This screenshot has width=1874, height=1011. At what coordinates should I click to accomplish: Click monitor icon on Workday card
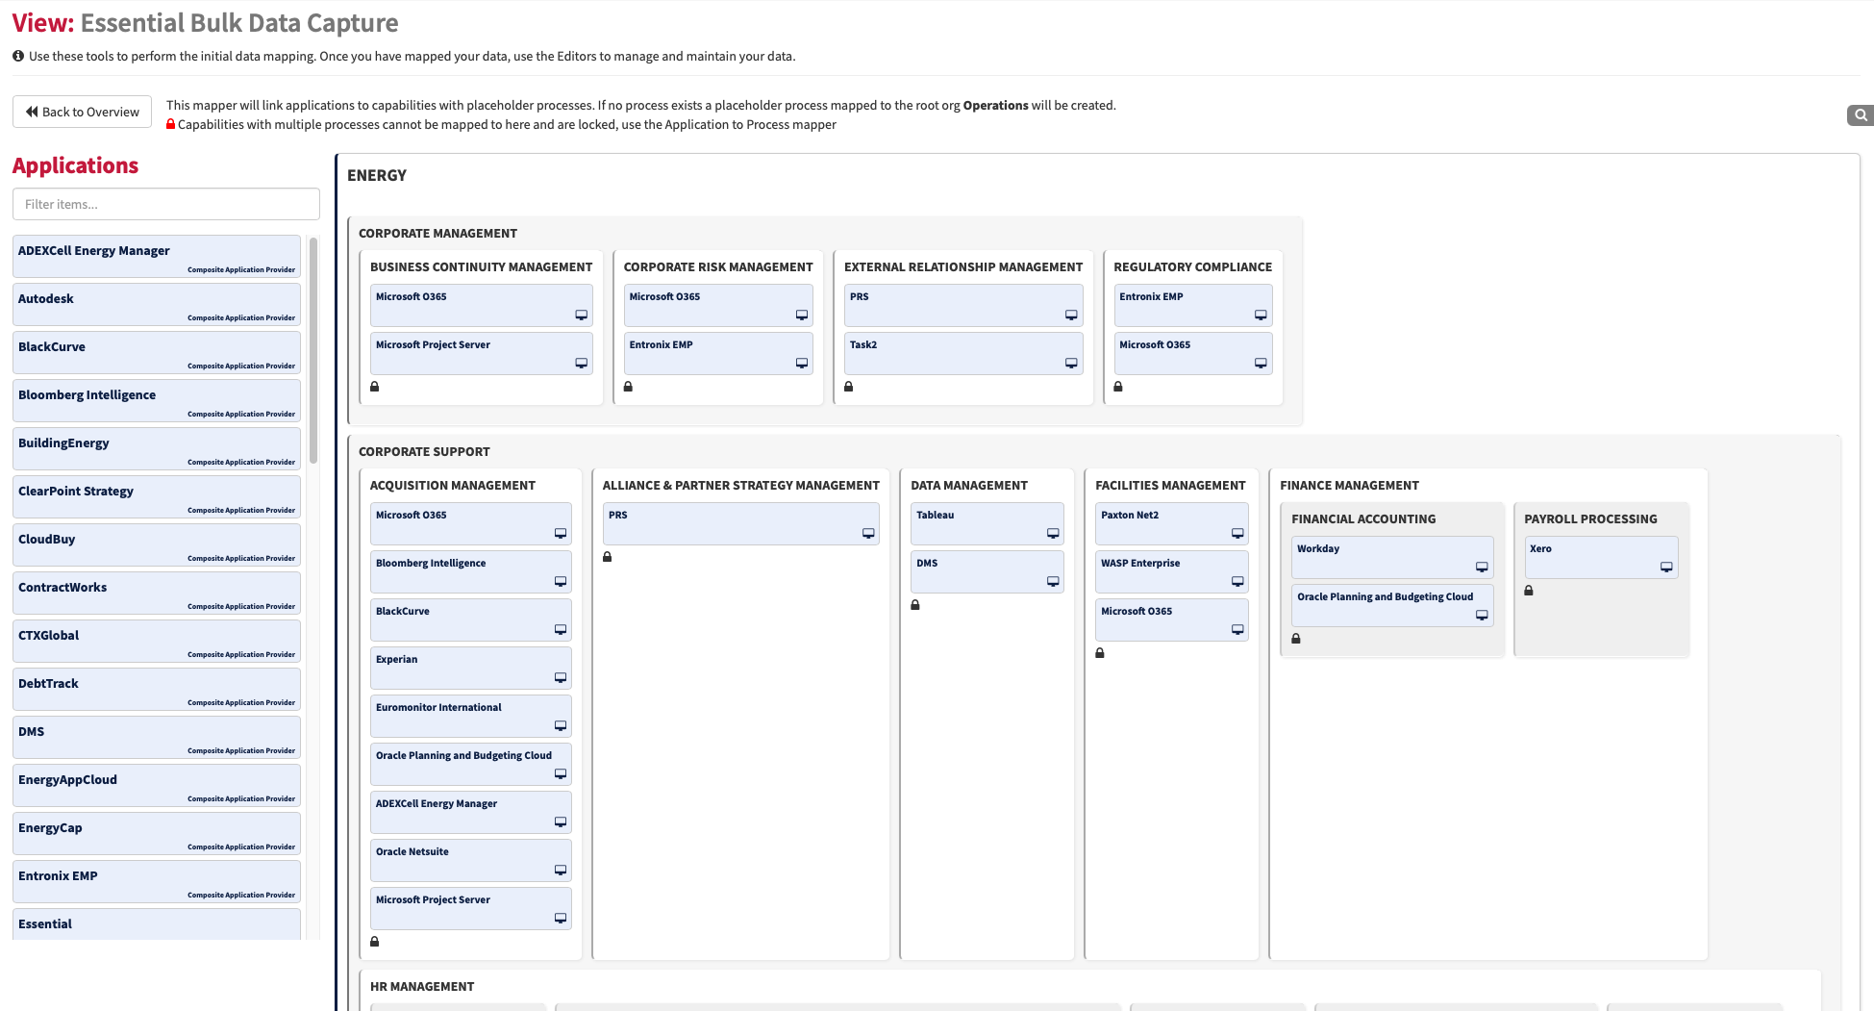click(1482, 568)
